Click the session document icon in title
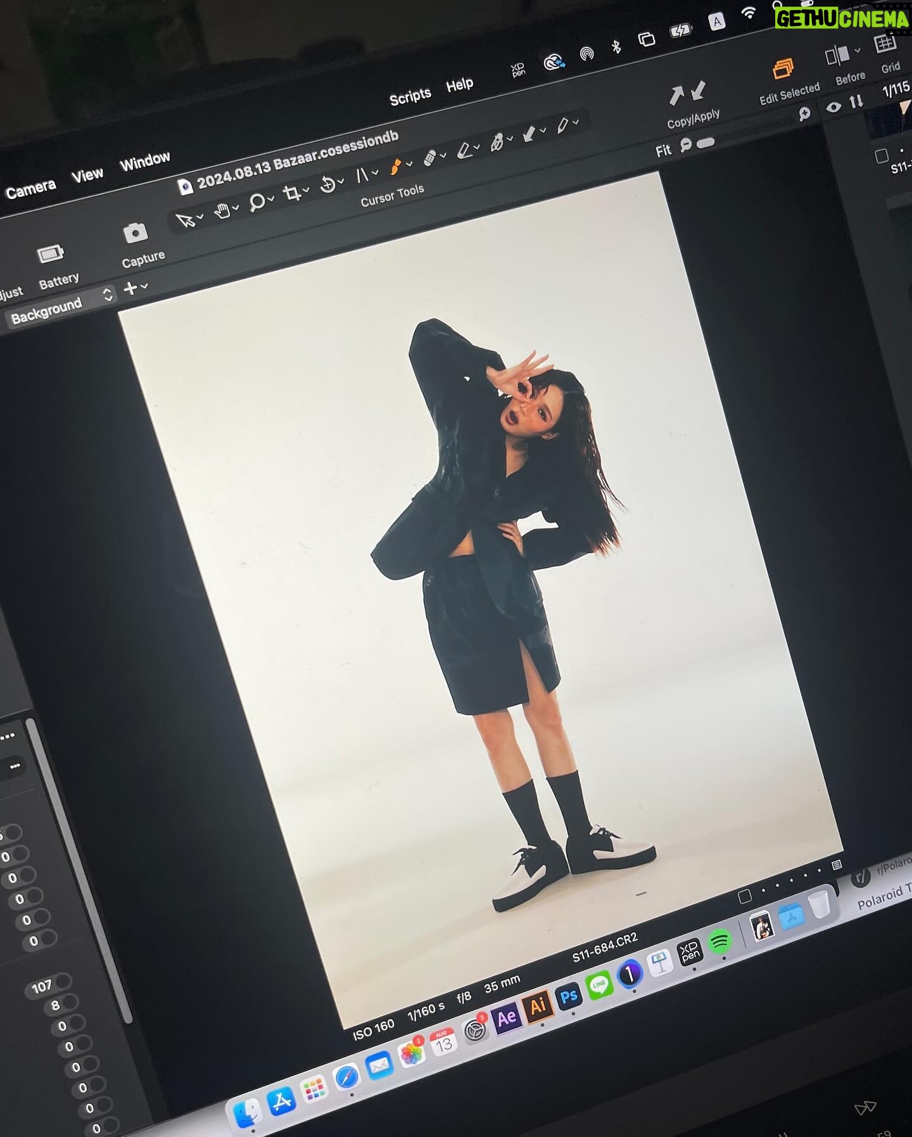 coord(184,186)
